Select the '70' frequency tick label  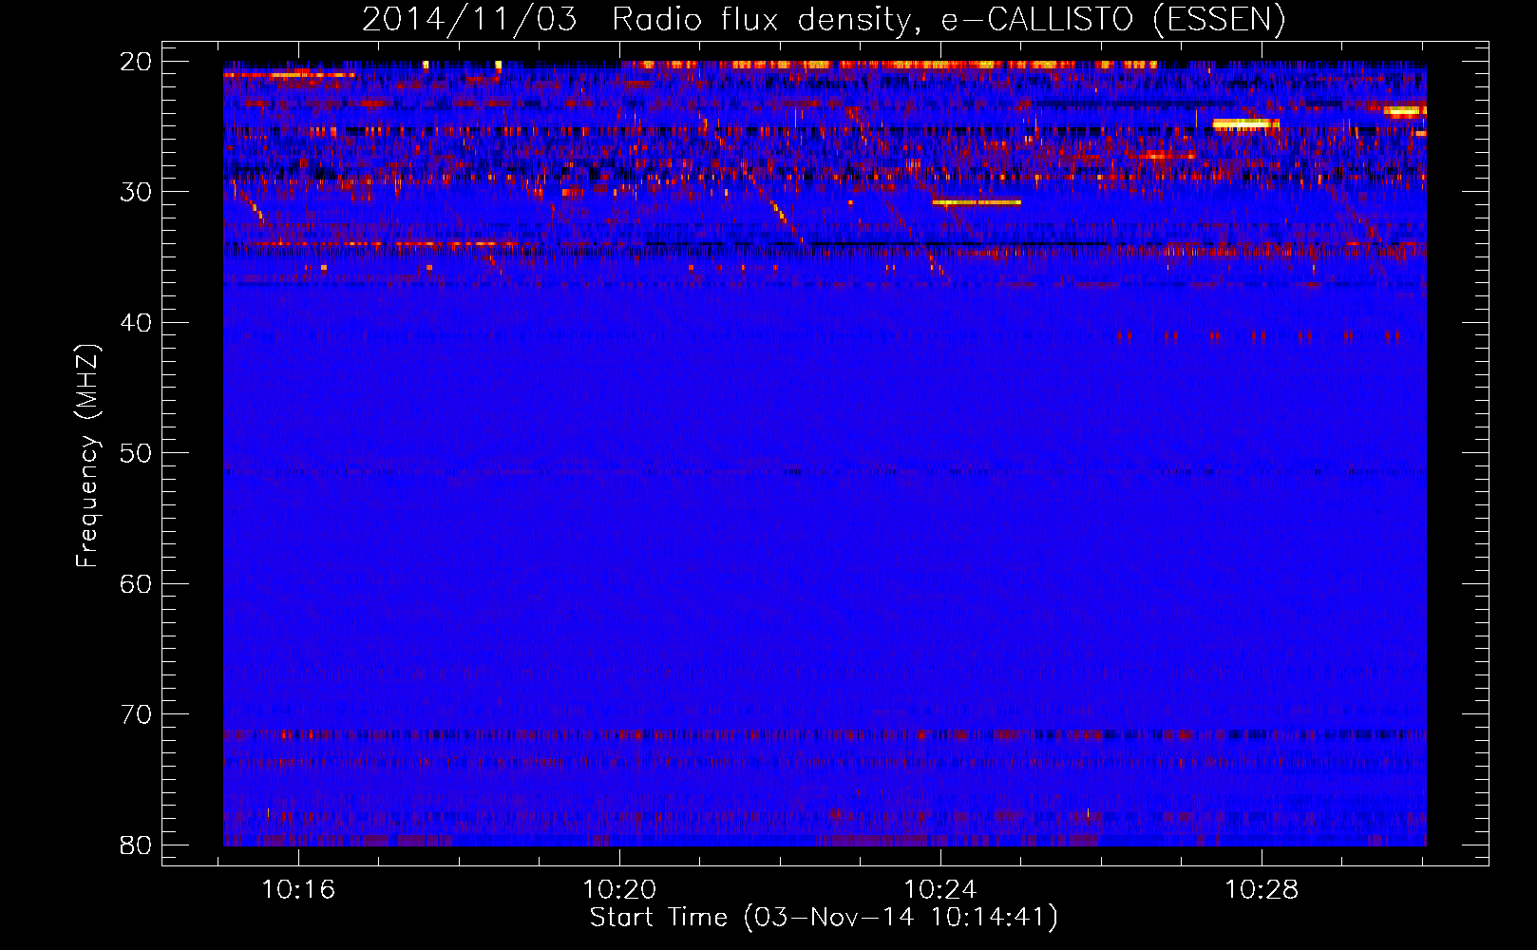coord(136,714)
